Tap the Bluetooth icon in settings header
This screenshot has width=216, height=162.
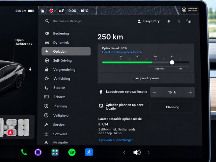point(179,21)
